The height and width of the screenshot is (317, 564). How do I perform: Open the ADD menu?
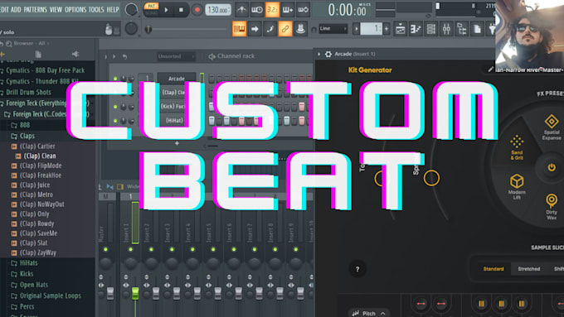pyautogui.click(x=16, y=10)
